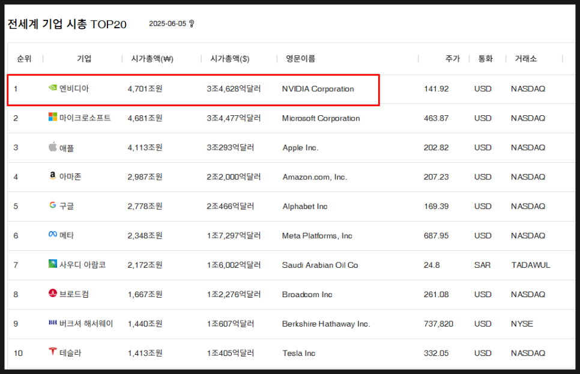
Task: Sort by the 시가총액(₩) column header
Action: (152, 59)
